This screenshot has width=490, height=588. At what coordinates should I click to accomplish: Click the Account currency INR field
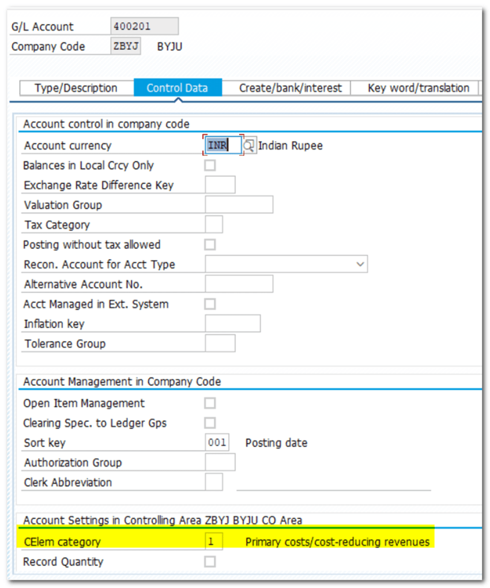(221, 146)
